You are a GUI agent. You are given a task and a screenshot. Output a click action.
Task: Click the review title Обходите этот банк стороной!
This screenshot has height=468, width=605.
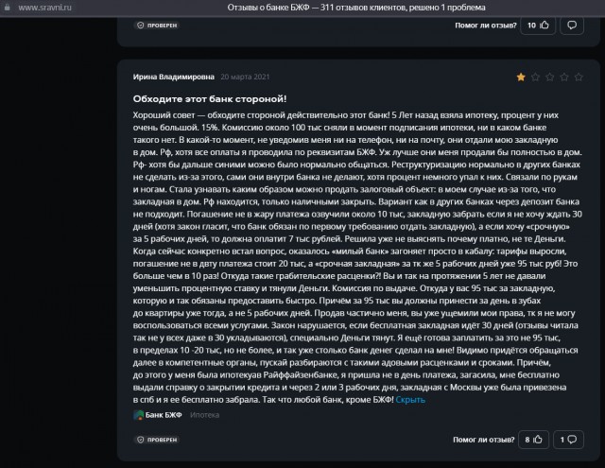click(x=210, y=99)
